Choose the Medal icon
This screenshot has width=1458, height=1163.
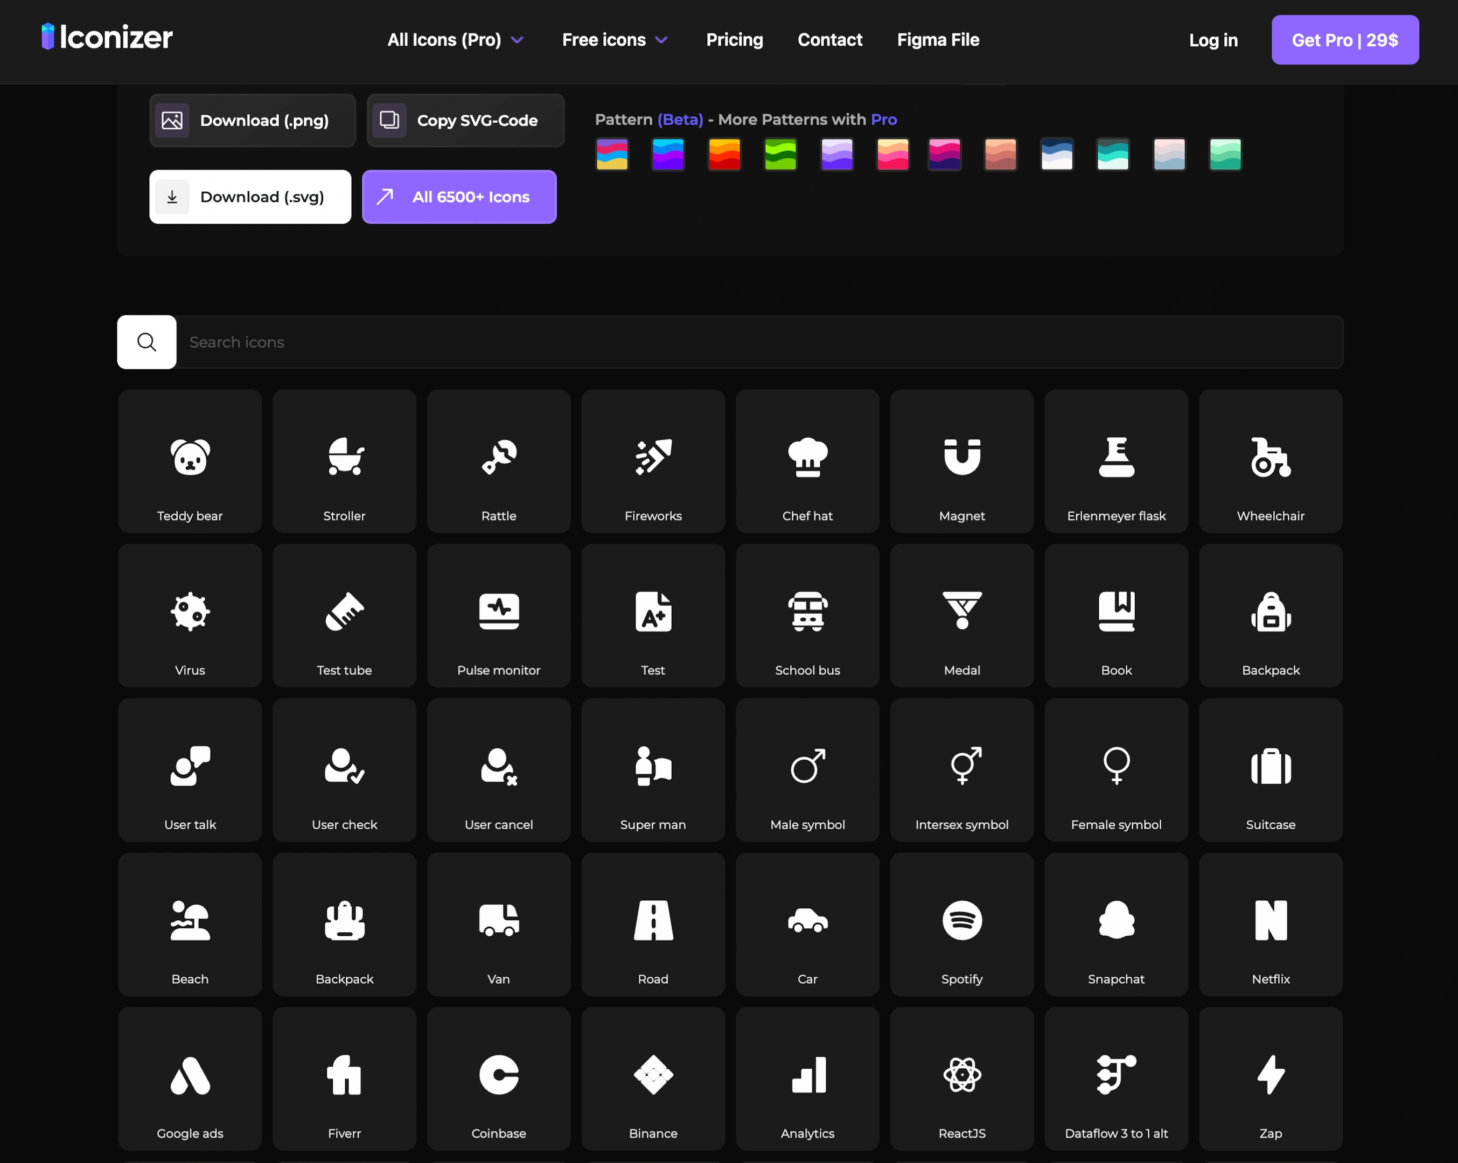coord(961,615)
